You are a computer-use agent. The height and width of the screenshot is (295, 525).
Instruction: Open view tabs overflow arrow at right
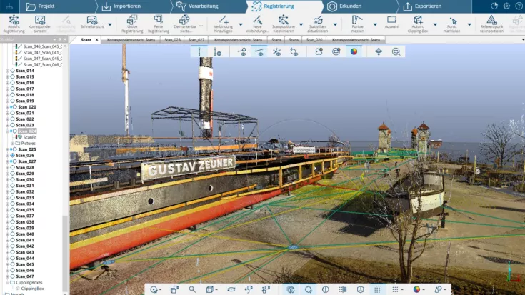pyautogui.click(x=523, y=39)
